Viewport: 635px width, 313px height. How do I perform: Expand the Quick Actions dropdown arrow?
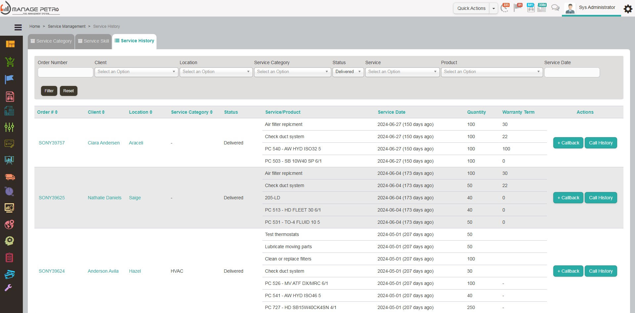click(x=493, y=9)
